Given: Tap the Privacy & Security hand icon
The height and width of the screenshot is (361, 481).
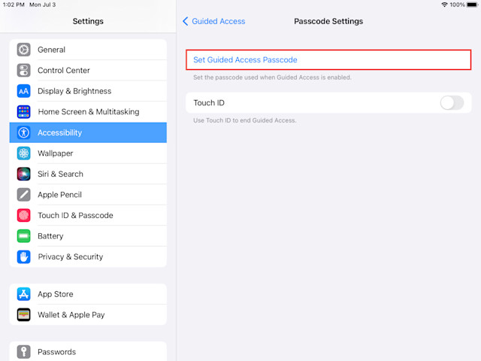Looking at the screenshot, I should (x=23, y=256).
